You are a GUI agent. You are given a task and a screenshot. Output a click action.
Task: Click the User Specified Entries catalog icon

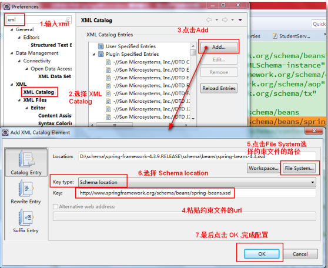101,46
